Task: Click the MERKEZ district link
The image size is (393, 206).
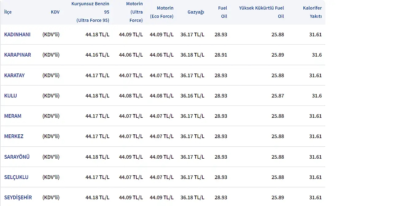Action: coord(14,136)
